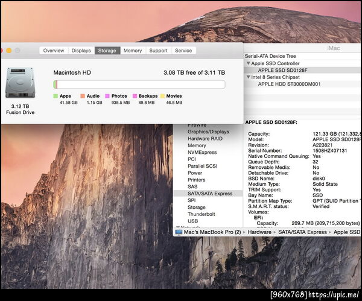Click the Medium Type value Solid State
362x301 pixels.
click(x=325, y=184)
